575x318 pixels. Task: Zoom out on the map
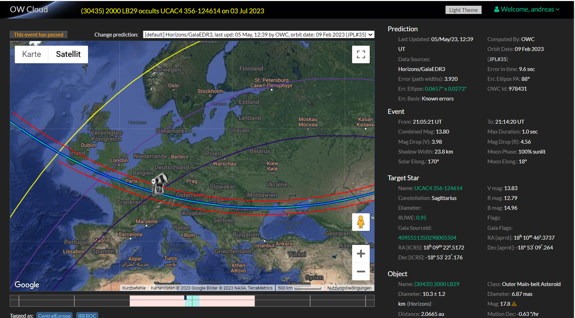pos(361,271)
